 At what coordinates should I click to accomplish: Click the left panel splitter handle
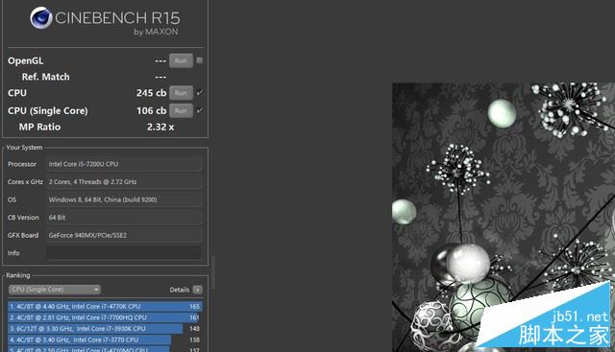[213, 272]
